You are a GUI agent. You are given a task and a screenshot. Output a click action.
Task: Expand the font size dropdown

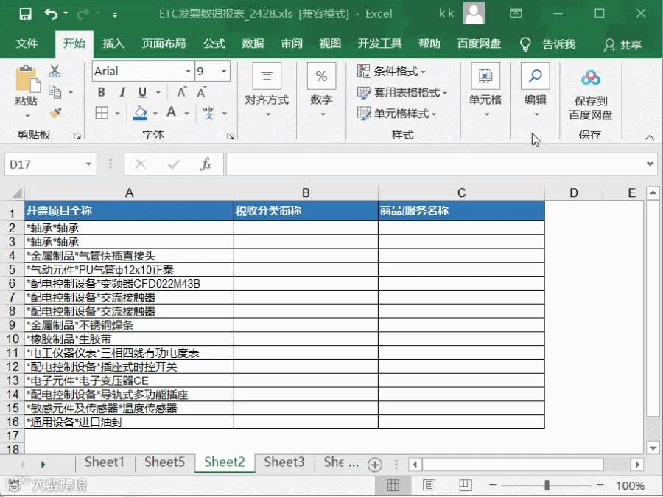click(224, 71)
